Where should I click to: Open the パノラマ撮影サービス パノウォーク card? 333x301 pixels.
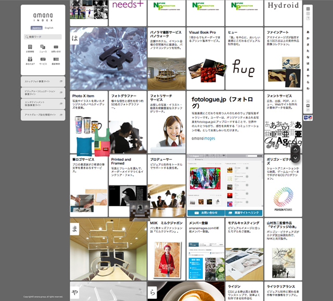[166, 58]
